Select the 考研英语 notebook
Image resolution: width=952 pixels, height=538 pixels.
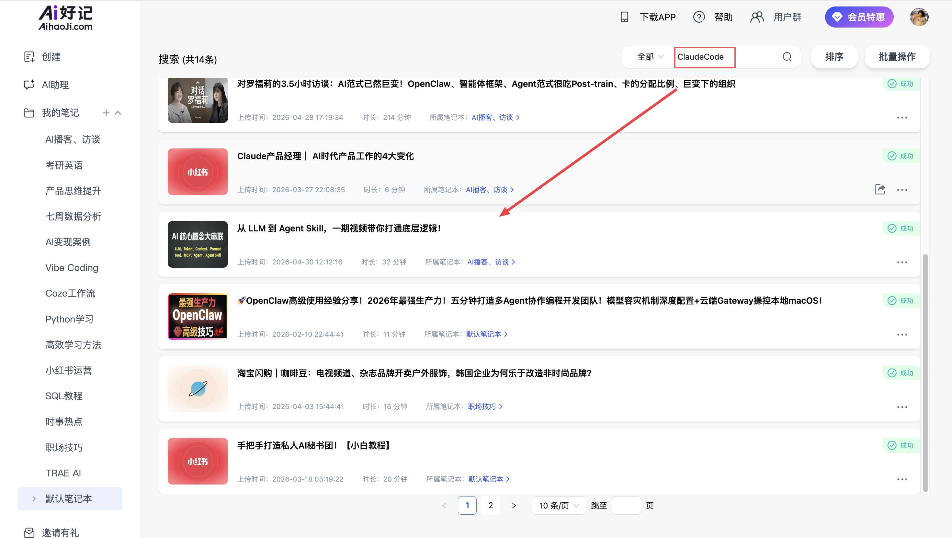[64, 165]
